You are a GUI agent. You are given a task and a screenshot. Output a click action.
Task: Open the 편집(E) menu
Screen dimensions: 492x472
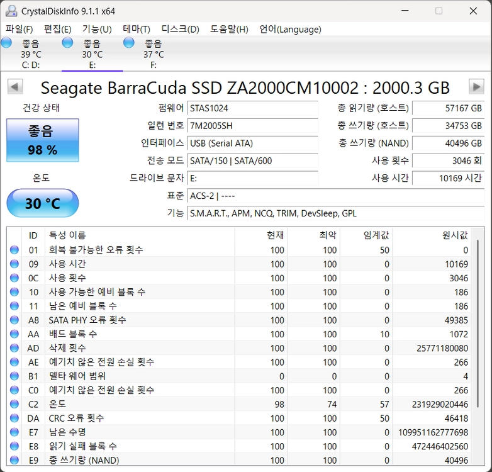coord(58,29)
